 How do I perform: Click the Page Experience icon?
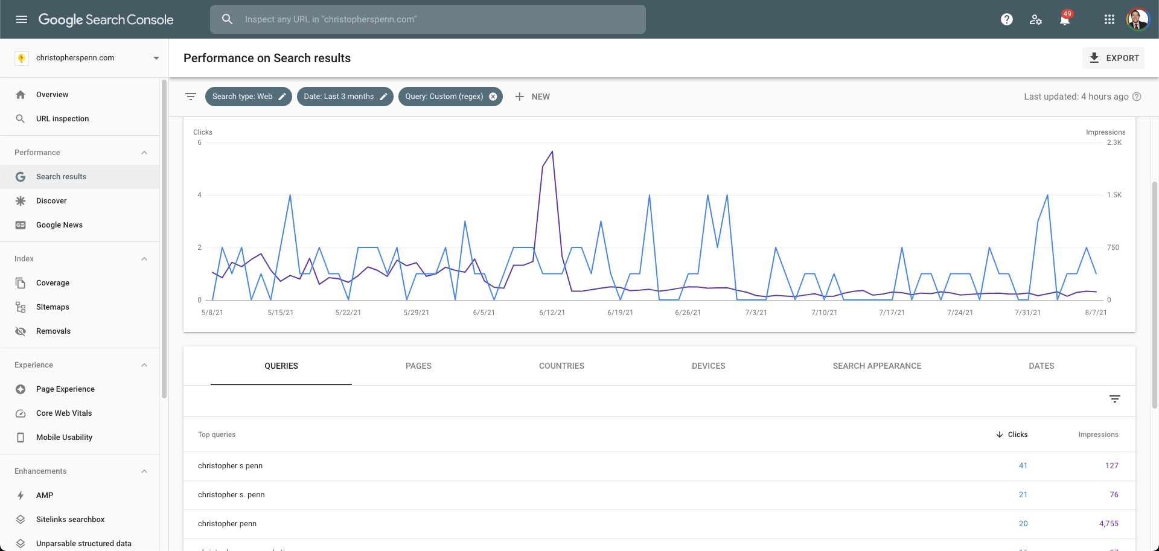(x=21, y=389)
